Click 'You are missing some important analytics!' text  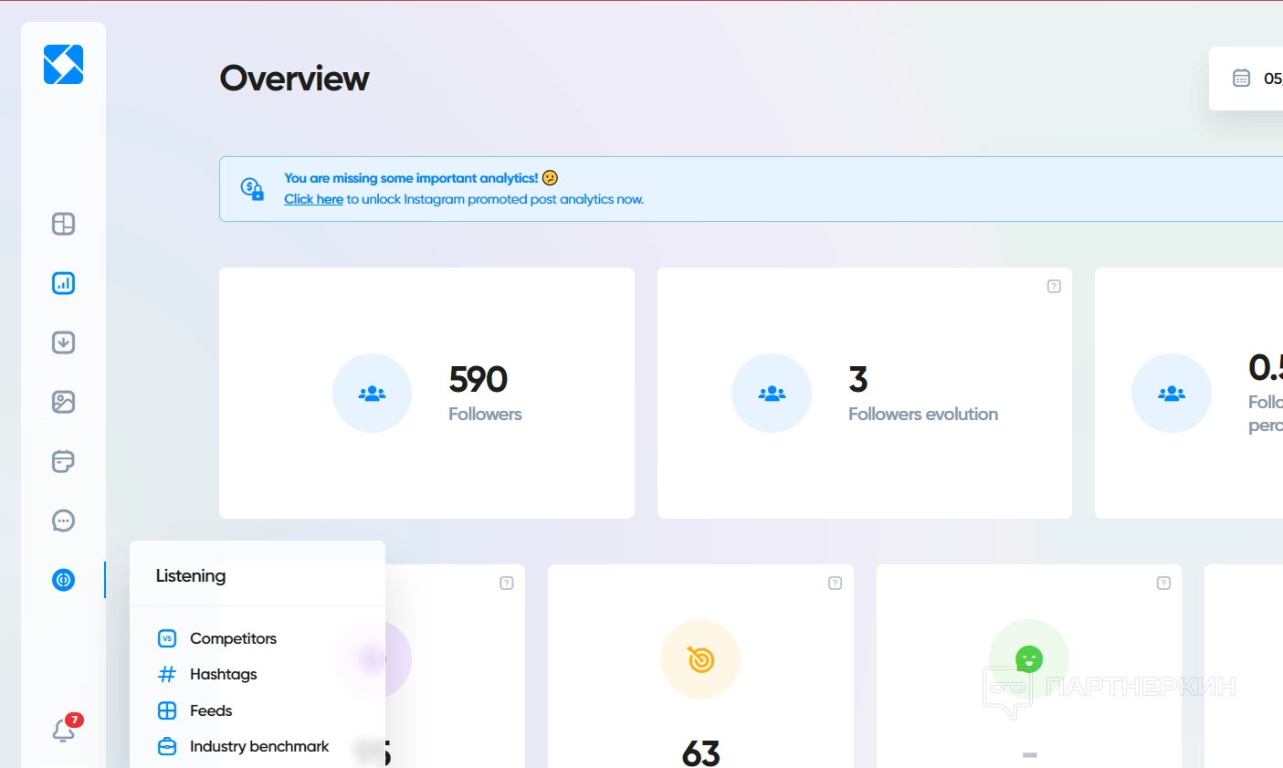point(411,178)
